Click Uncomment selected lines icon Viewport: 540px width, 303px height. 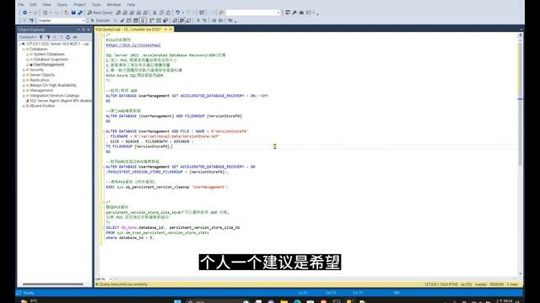(205, 20)
